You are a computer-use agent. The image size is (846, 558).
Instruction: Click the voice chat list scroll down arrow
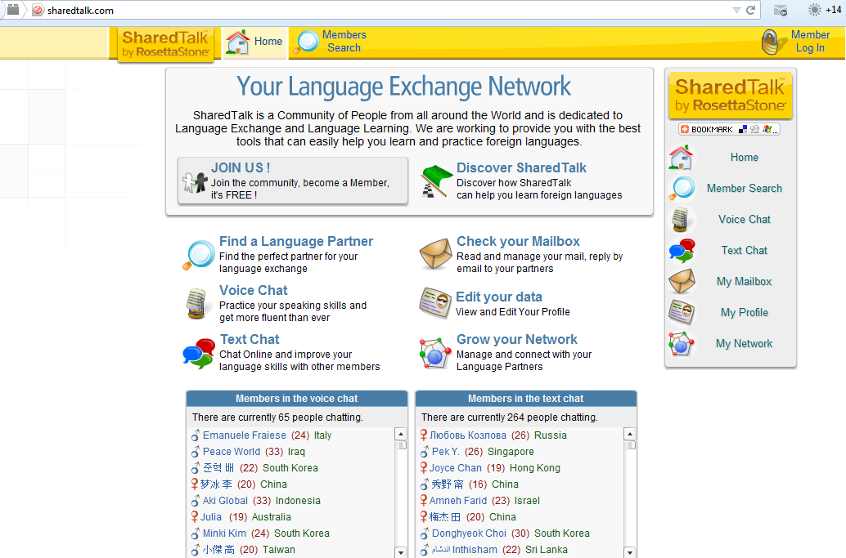point(400,552)
